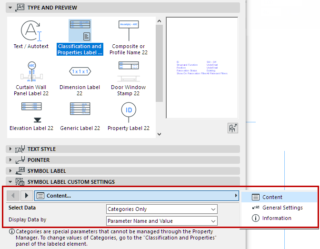Select Elevation Label 22 type
Screen dimensions: 320x249
31,117
